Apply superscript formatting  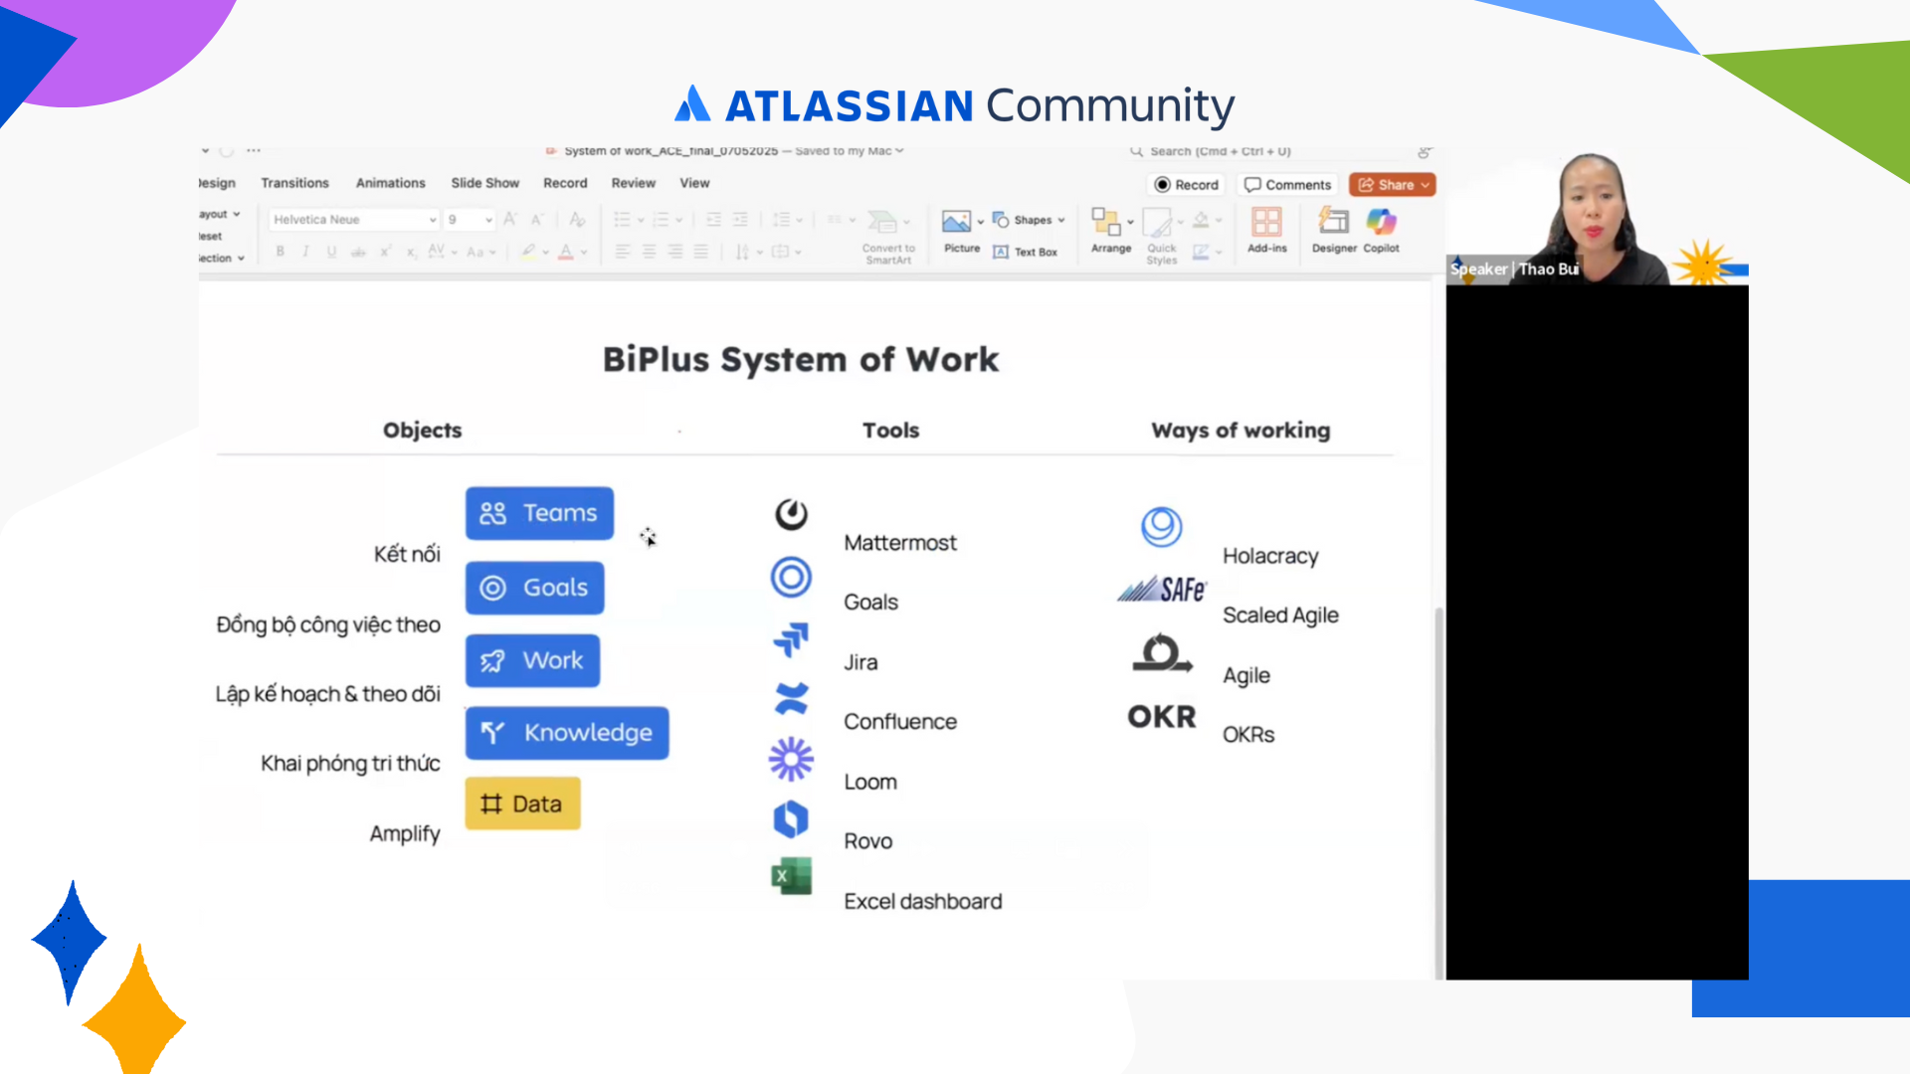[385, 252]
